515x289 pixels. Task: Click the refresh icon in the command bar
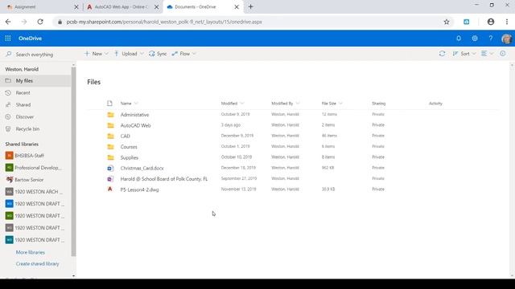point(442,54)
